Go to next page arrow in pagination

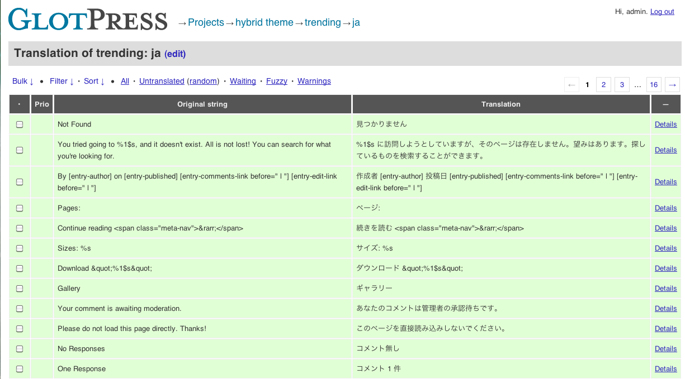(673, 85)
